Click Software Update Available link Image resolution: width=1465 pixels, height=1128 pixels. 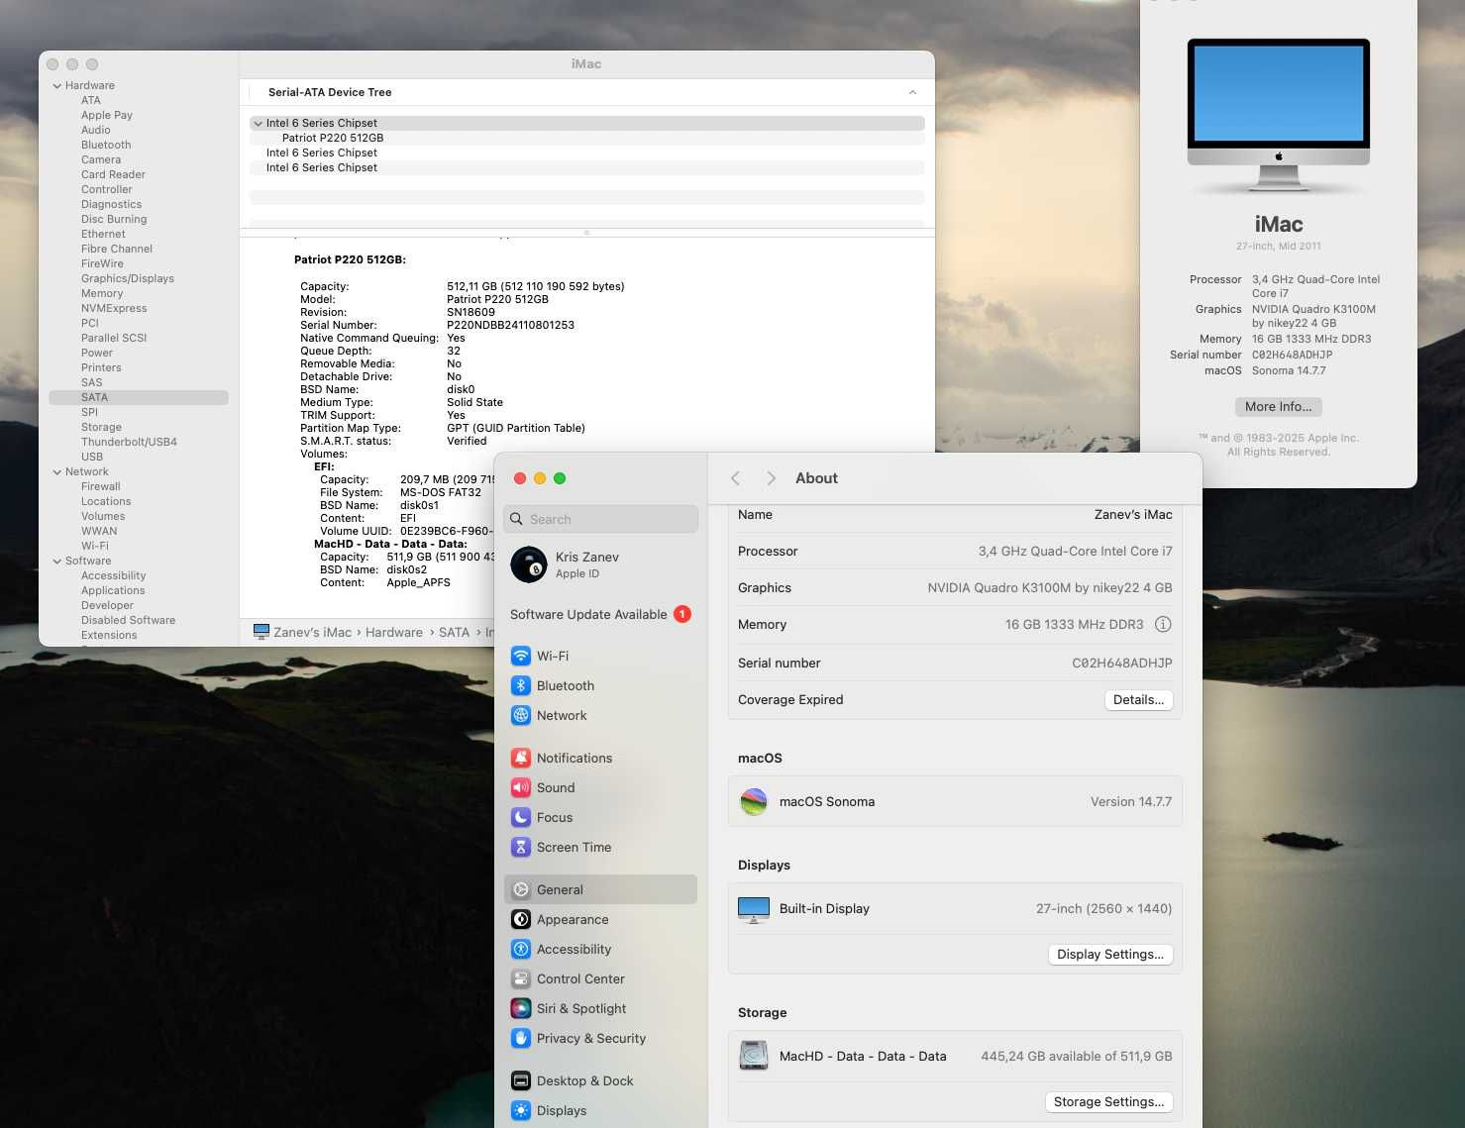pyautogui.click(x=588, y=614)
